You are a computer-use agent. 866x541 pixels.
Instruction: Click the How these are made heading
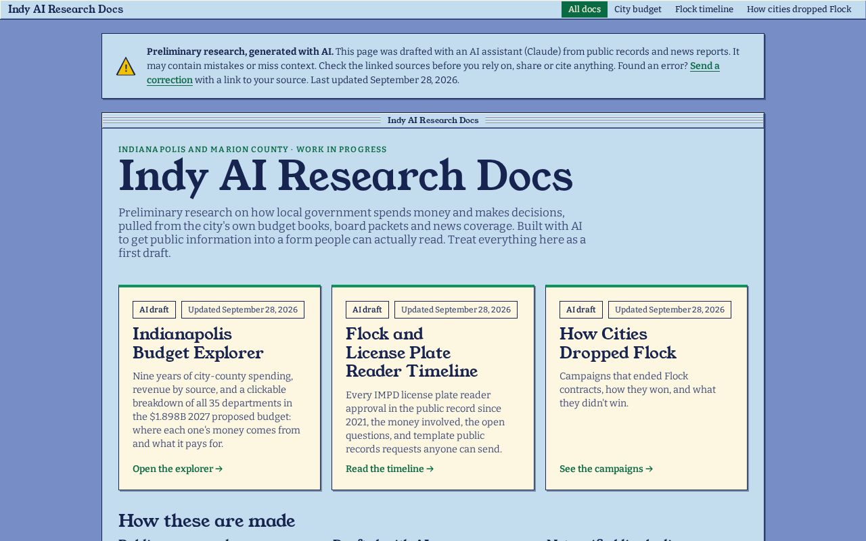coord(207,521)
